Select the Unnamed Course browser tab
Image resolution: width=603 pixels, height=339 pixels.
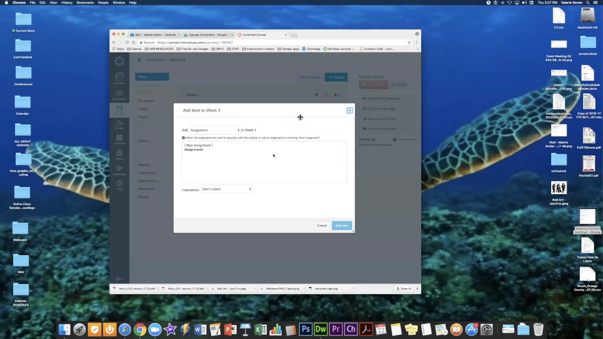click(261, 34)
